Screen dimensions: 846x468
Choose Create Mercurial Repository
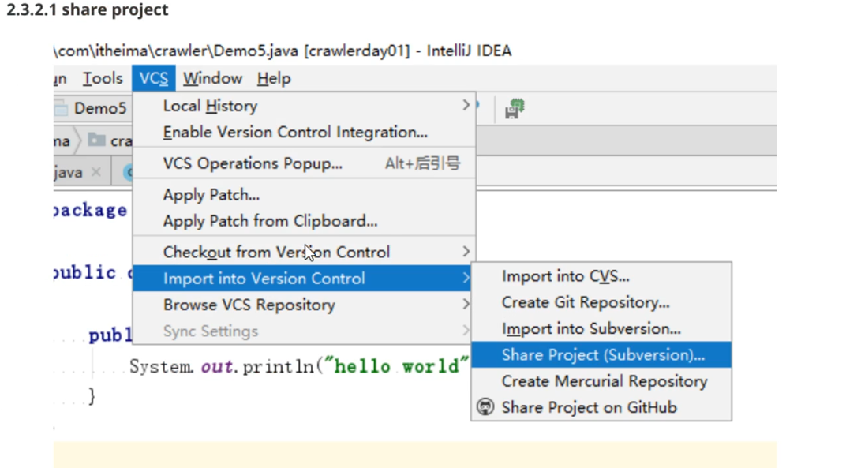point(605,381)
